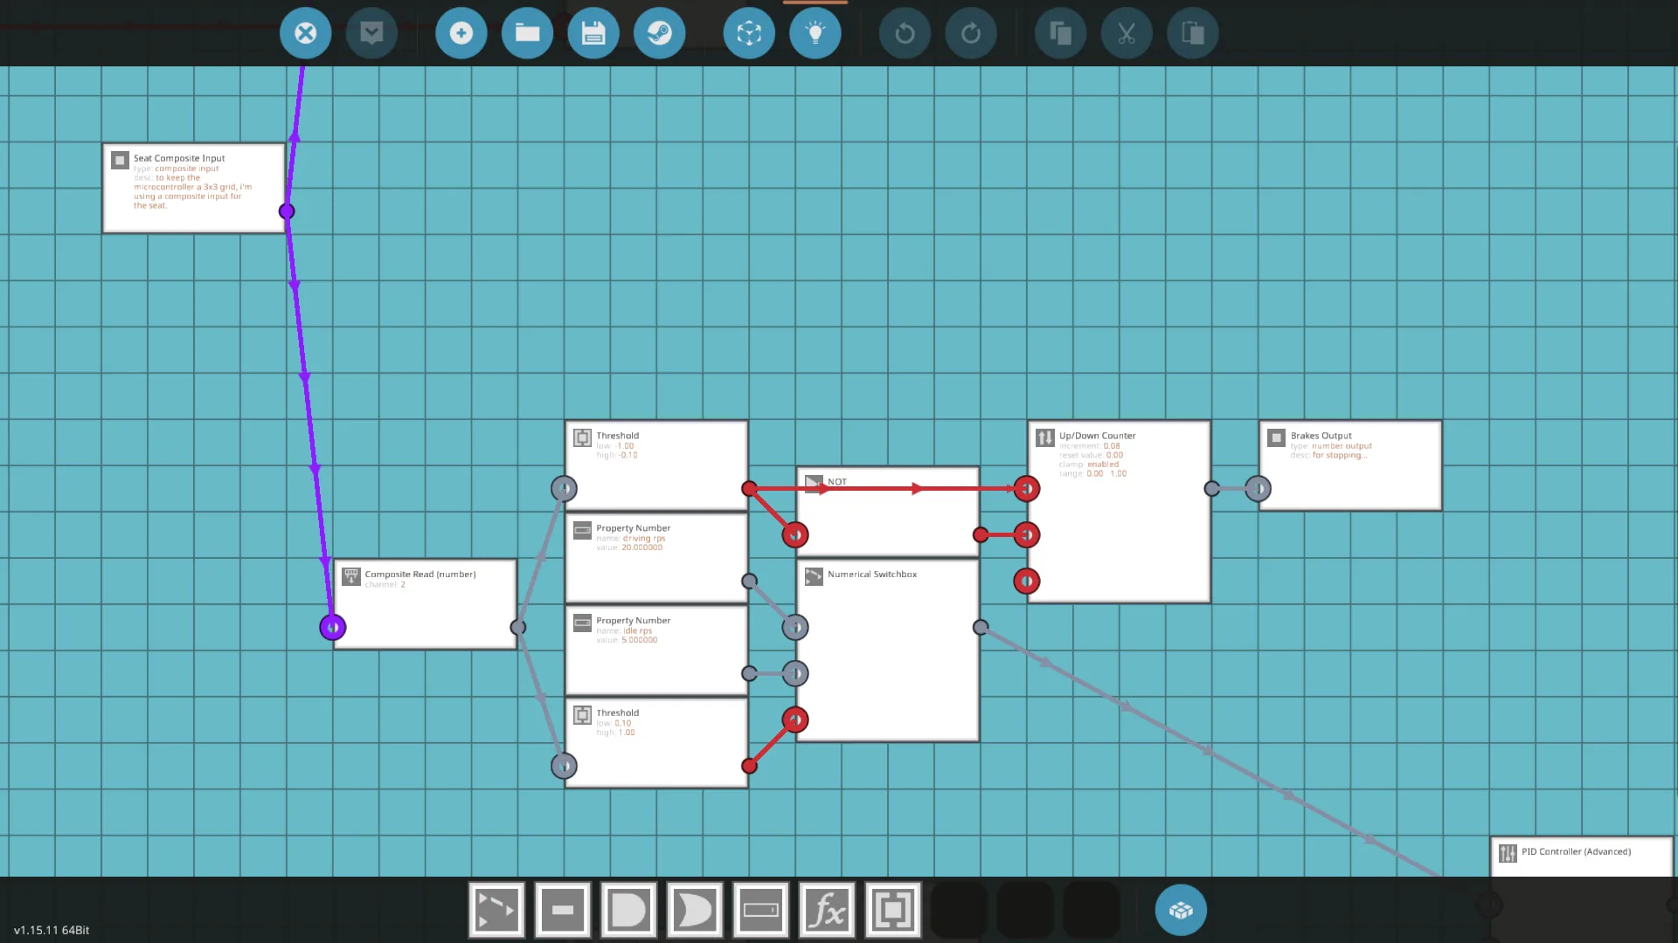Create a new microcontroller with plus button
The image size is (1678, 943).
pos(461,33)
